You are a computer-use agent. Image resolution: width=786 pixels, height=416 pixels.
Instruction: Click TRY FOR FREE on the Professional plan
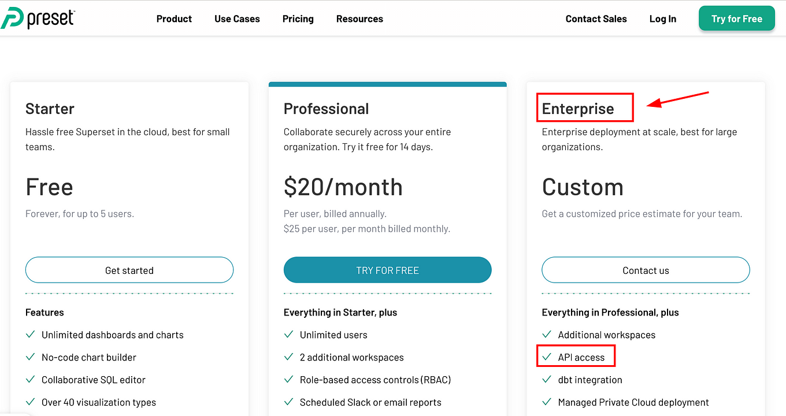(387, 270)
